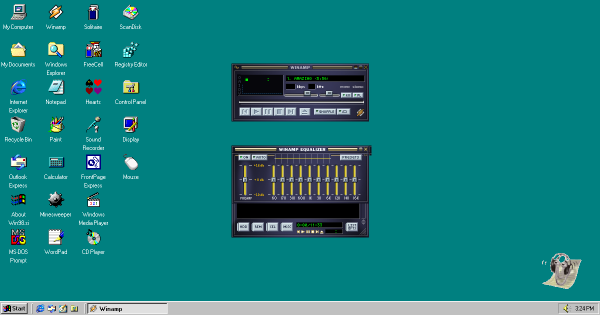The height and width of the screenshot is (315, 600).
Task: Select the MS-DOS Prompt desktop icon
Action: tap(18, 246)
